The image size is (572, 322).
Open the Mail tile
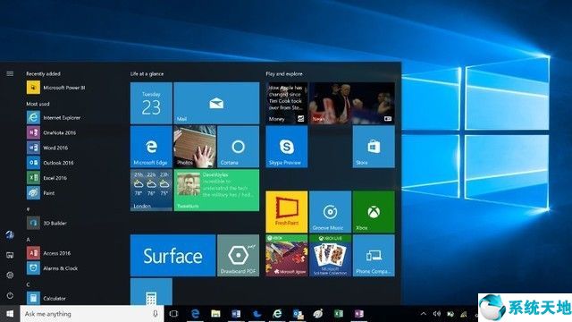[x=216, y=103]
